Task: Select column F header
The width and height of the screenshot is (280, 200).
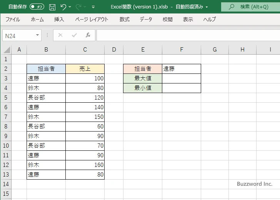Action: [x=182, y=50]
